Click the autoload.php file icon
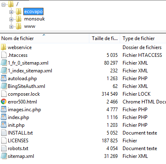The image size is (166, 164). (4, 79)
